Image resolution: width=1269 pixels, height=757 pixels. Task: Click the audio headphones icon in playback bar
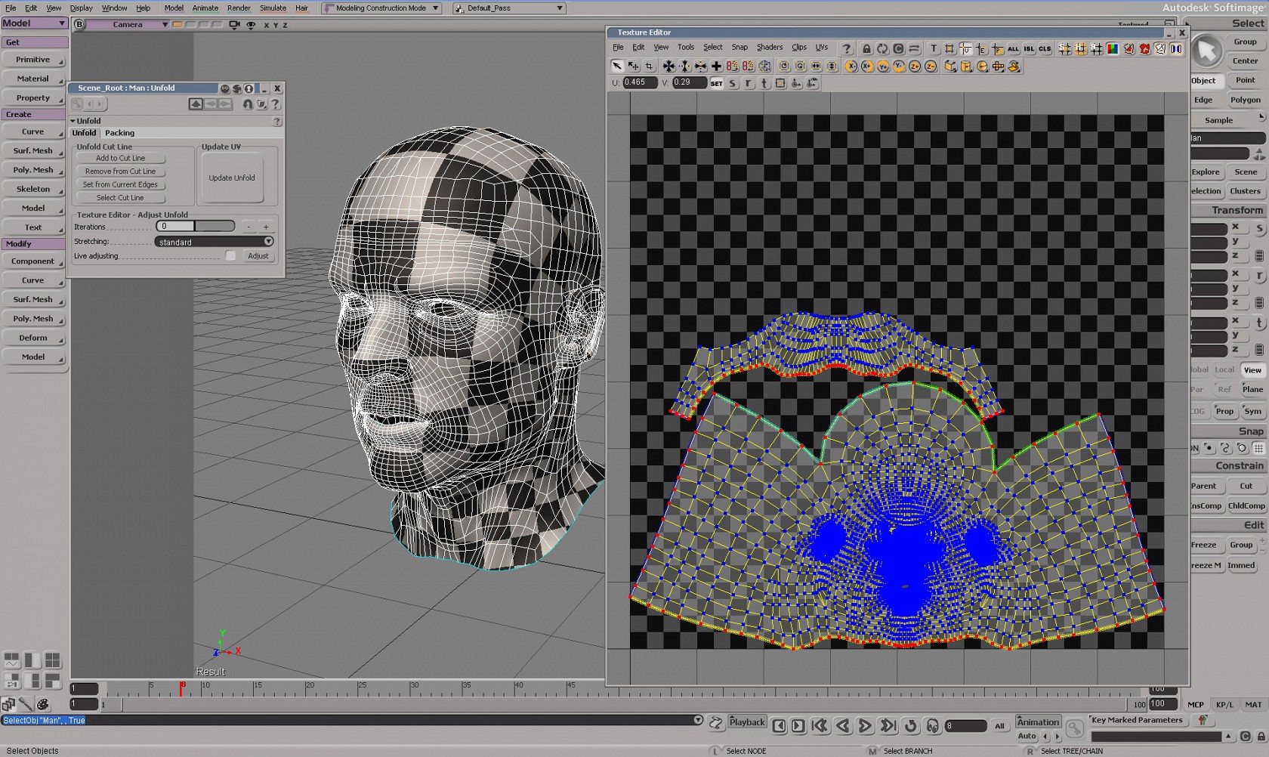pyautogui.click(x=933, y=726)
